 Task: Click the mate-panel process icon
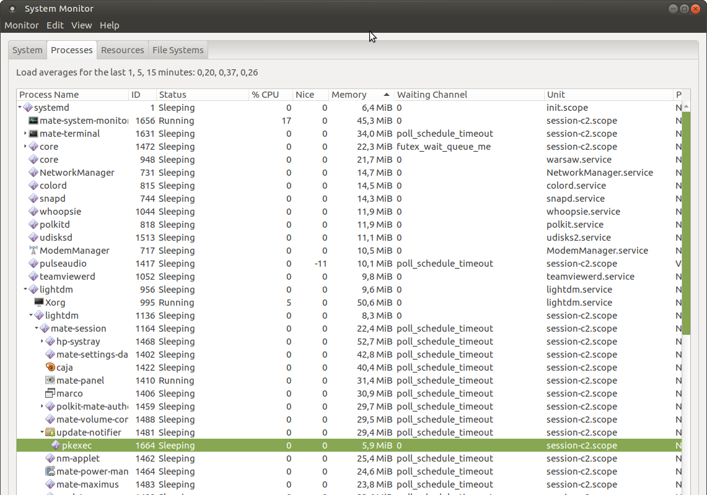(50, 381)
